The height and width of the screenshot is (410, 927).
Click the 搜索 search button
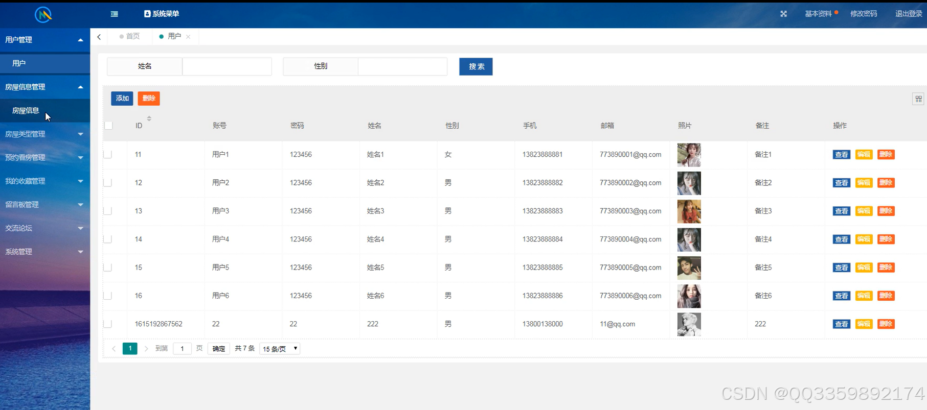(476, 66)
